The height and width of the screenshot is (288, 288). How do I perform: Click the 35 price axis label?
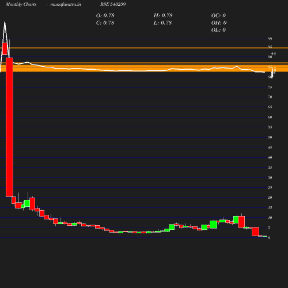pyautogui.click(x=270, y=168)
